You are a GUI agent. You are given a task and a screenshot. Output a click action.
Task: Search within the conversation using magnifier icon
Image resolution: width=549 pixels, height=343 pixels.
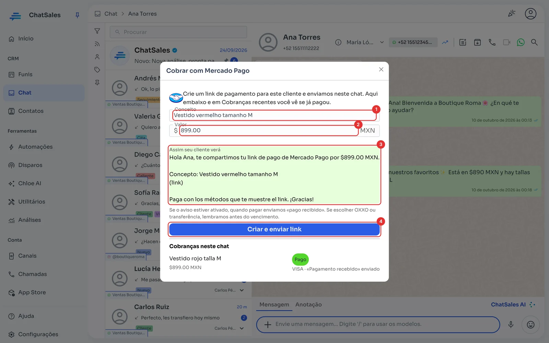534,42
